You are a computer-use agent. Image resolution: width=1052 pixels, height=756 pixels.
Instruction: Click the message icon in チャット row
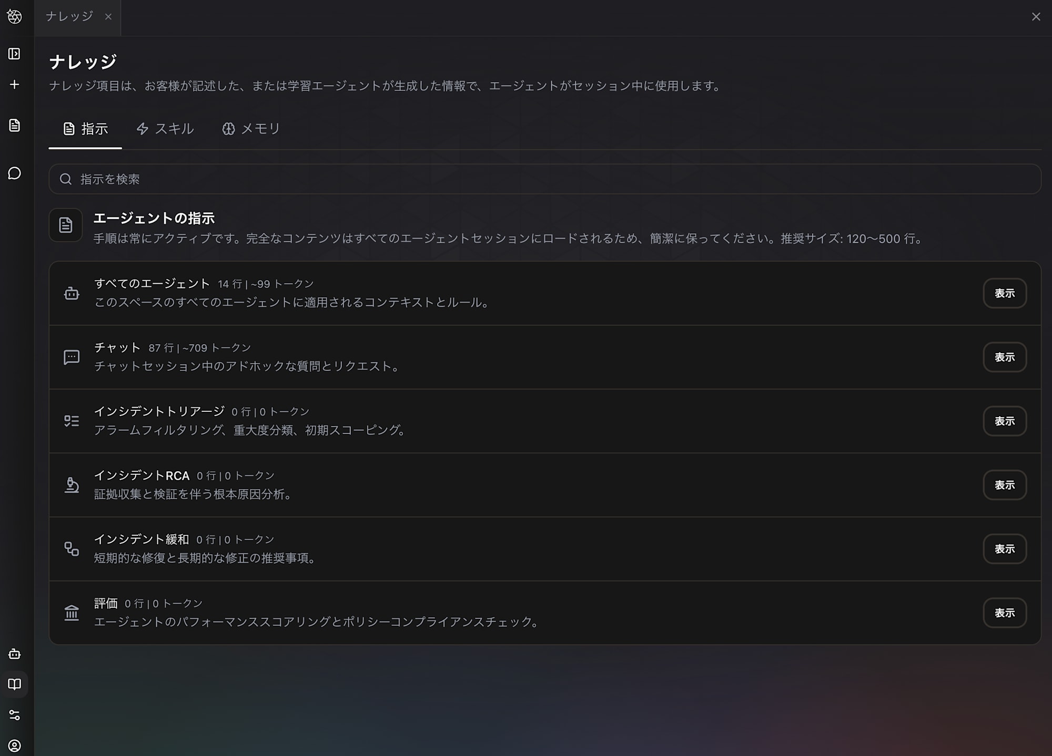[72, 357]
